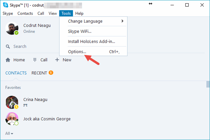Image resolution: width=210 pixels, height=140 pixels.
Task: Click Codrut Neagu's profile picture
Action: (12, 28)
